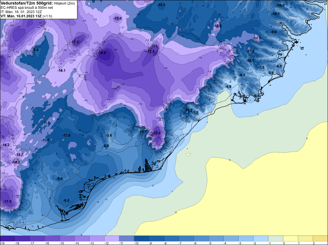This screenshot has width=328, height=245.
Task: Select the -6.5 temperature value
Action: 279,66
